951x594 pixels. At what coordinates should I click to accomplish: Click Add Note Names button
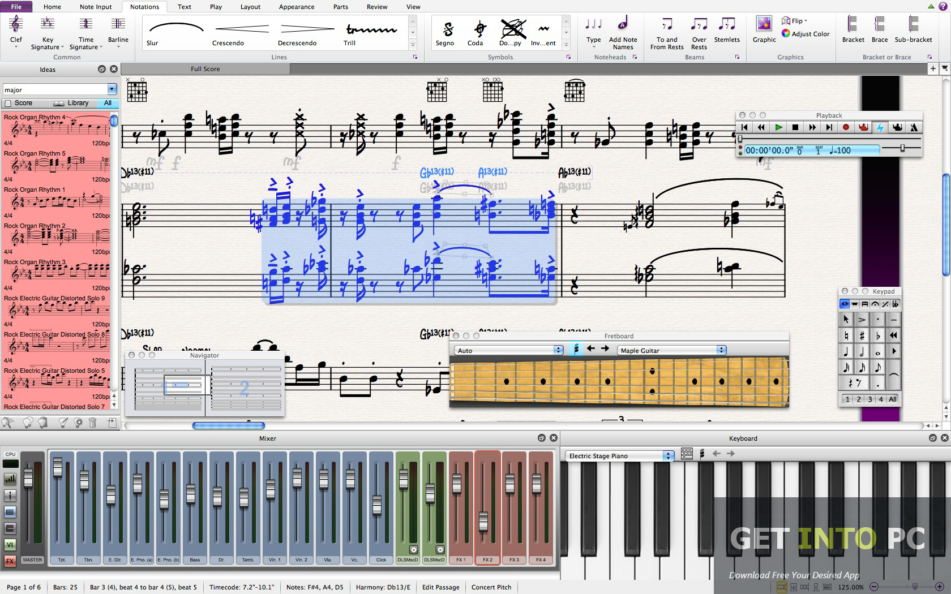pos(623,33)
